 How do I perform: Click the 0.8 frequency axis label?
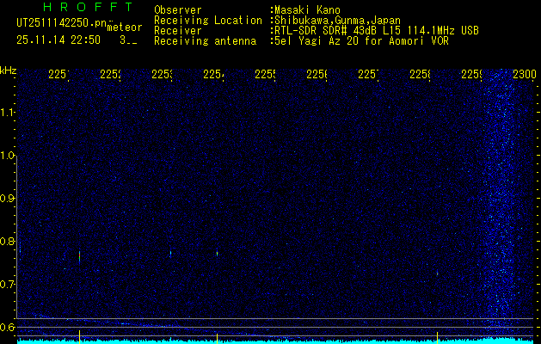point(7,241)
